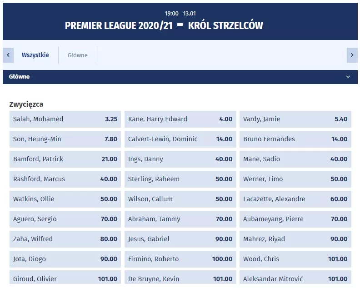
Task: Select Wood, Chris odds 101.00
Action: tap(295, 259)
